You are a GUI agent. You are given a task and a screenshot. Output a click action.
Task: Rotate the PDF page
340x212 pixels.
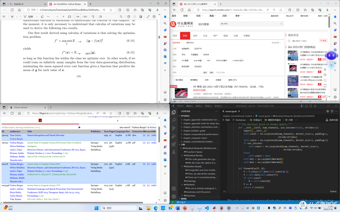(93, 17)
